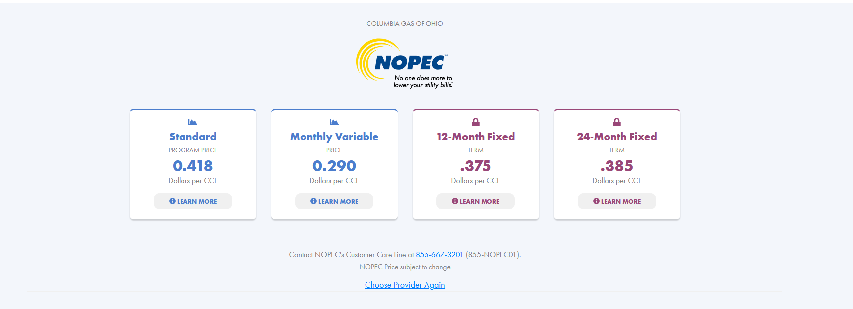The width and height of the screenshot is (853, 309).
Task: Open Learn More for Standard plan
Action: click(193, 201)
